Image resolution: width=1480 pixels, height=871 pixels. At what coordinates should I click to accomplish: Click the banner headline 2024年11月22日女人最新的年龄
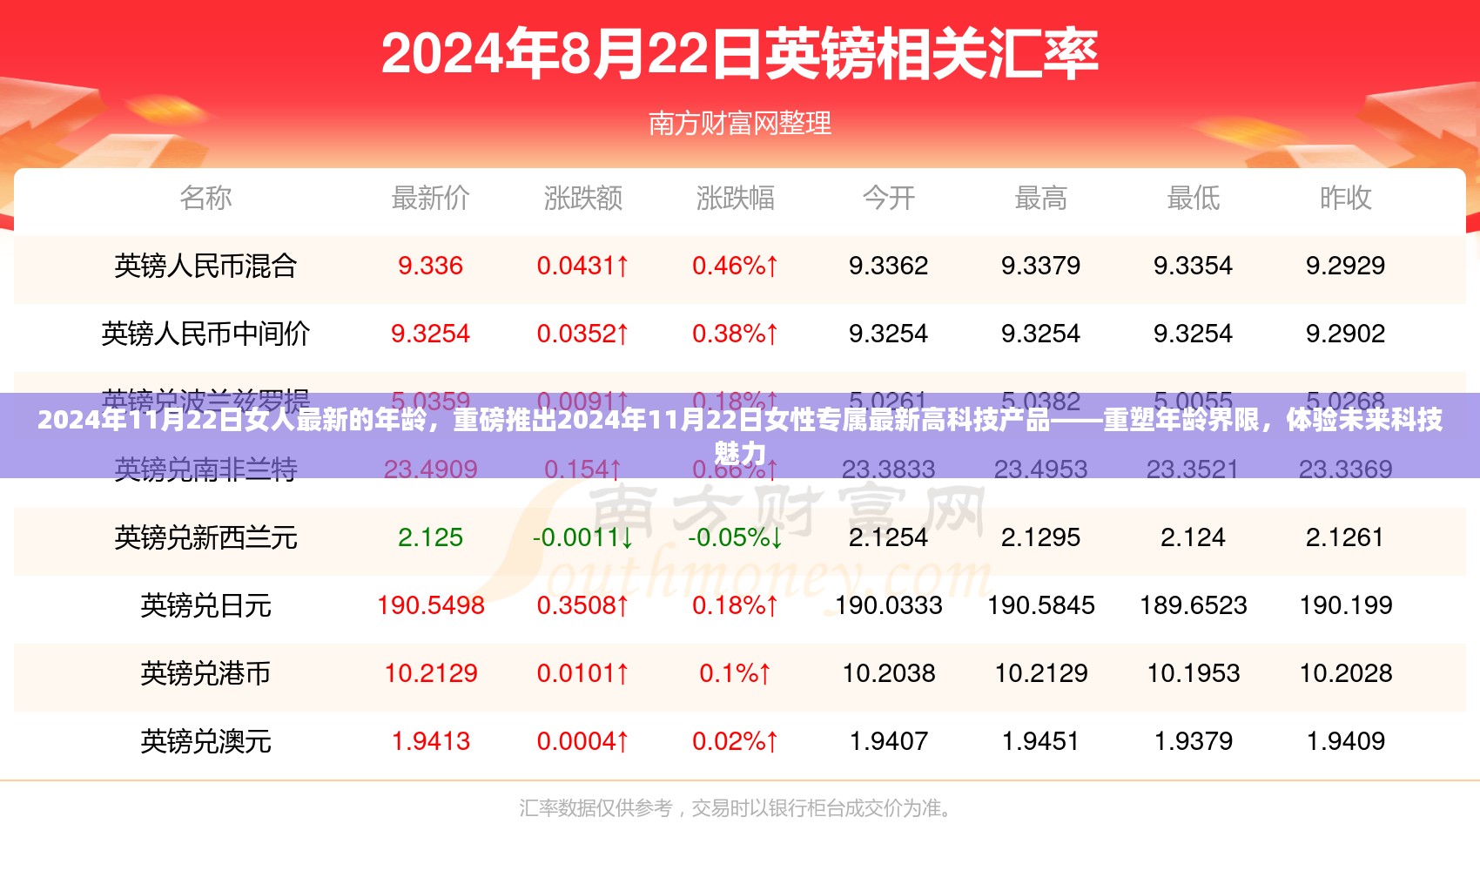[x=232, y=420]
